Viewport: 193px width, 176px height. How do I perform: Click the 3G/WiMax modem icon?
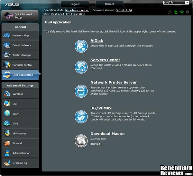81,117
